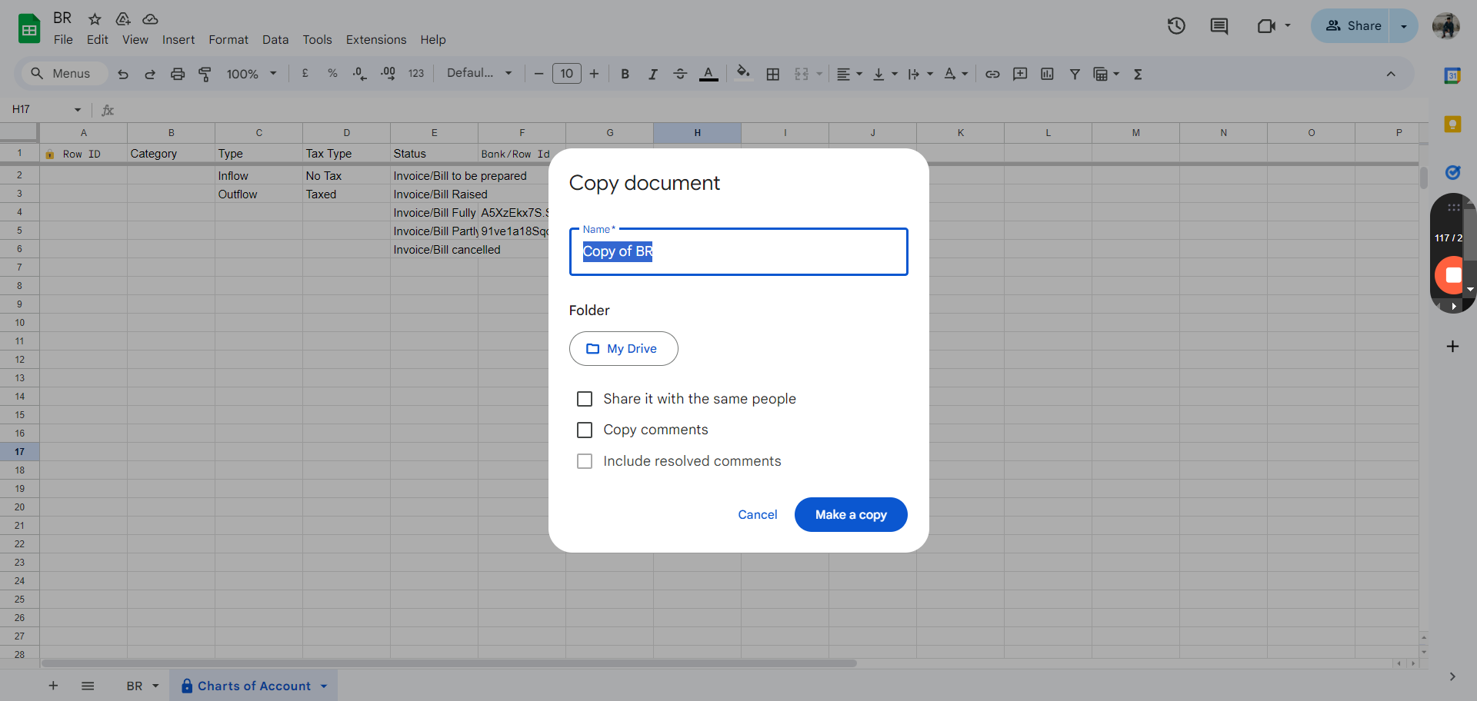Click the Menus search box

(x=63, y=74)
